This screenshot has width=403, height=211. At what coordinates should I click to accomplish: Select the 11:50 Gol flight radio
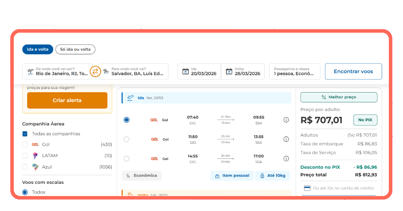point(126,139)
